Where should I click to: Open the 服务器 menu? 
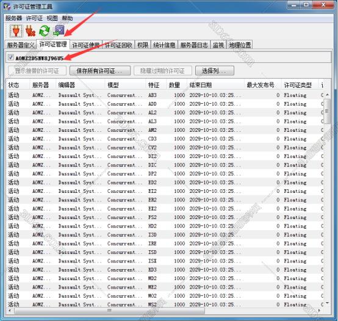click(x=14, y=18)
